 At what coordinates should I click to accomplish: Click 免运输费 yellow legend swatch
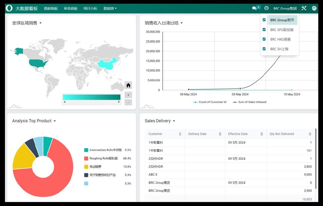click(x=86, y=167)
